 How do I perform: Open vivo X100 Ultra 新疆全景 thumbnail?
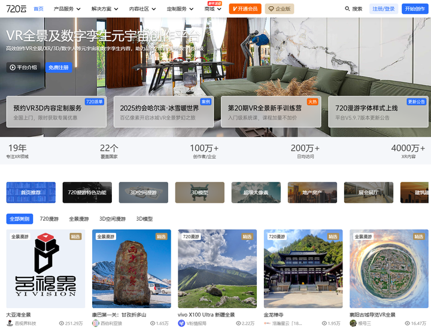(217, 269)
